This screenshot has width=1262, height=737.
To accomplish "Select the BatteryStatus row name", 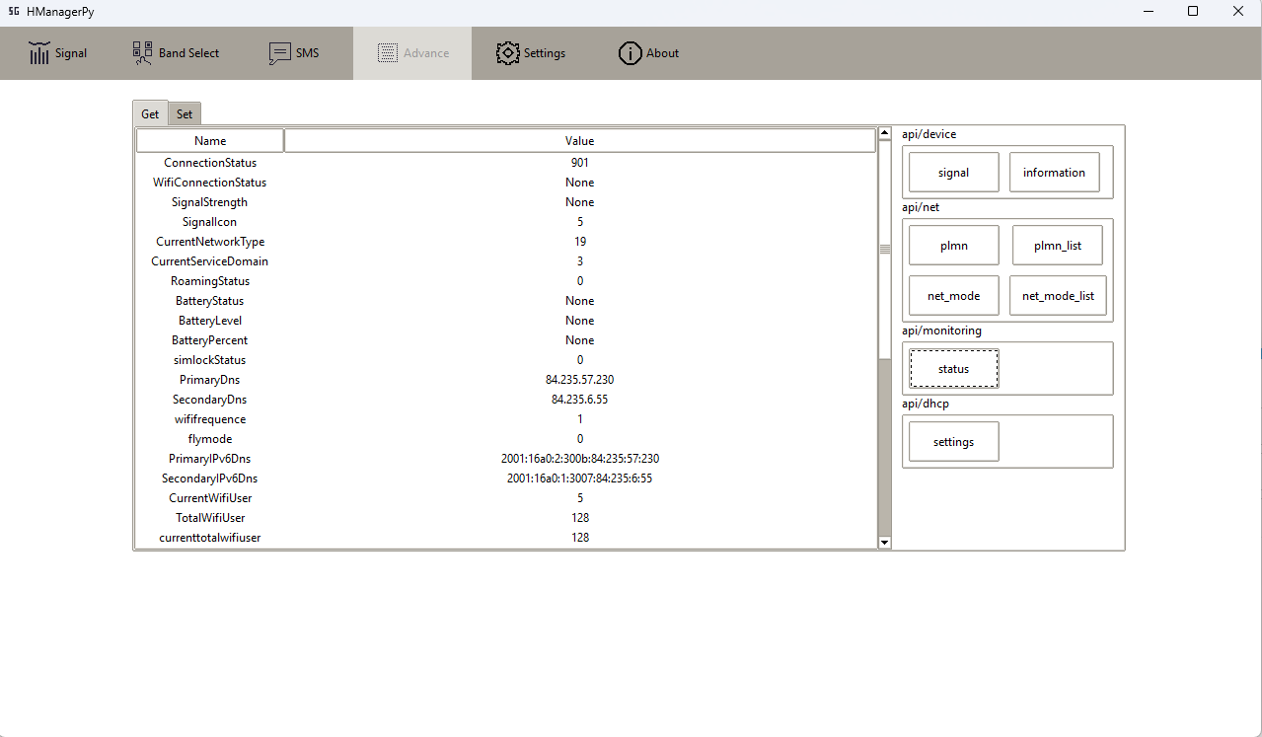I will [210, 301].
